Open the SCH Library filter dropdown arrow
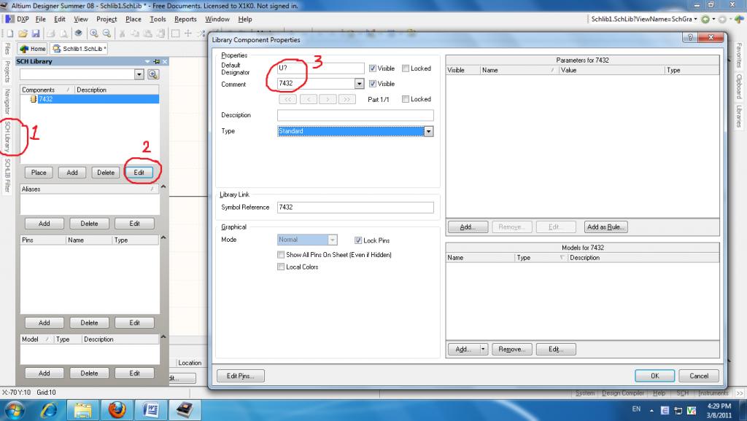747x421 pixels. 139,74
